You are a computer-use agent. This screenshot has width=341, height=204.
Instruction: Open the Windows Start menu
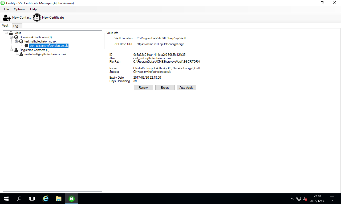click(6, 198)
